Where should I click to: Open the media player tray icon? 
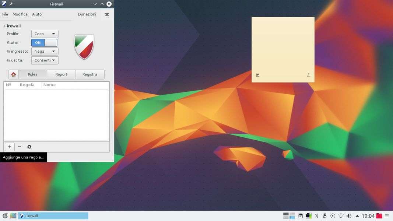click(x=333, y=216)
